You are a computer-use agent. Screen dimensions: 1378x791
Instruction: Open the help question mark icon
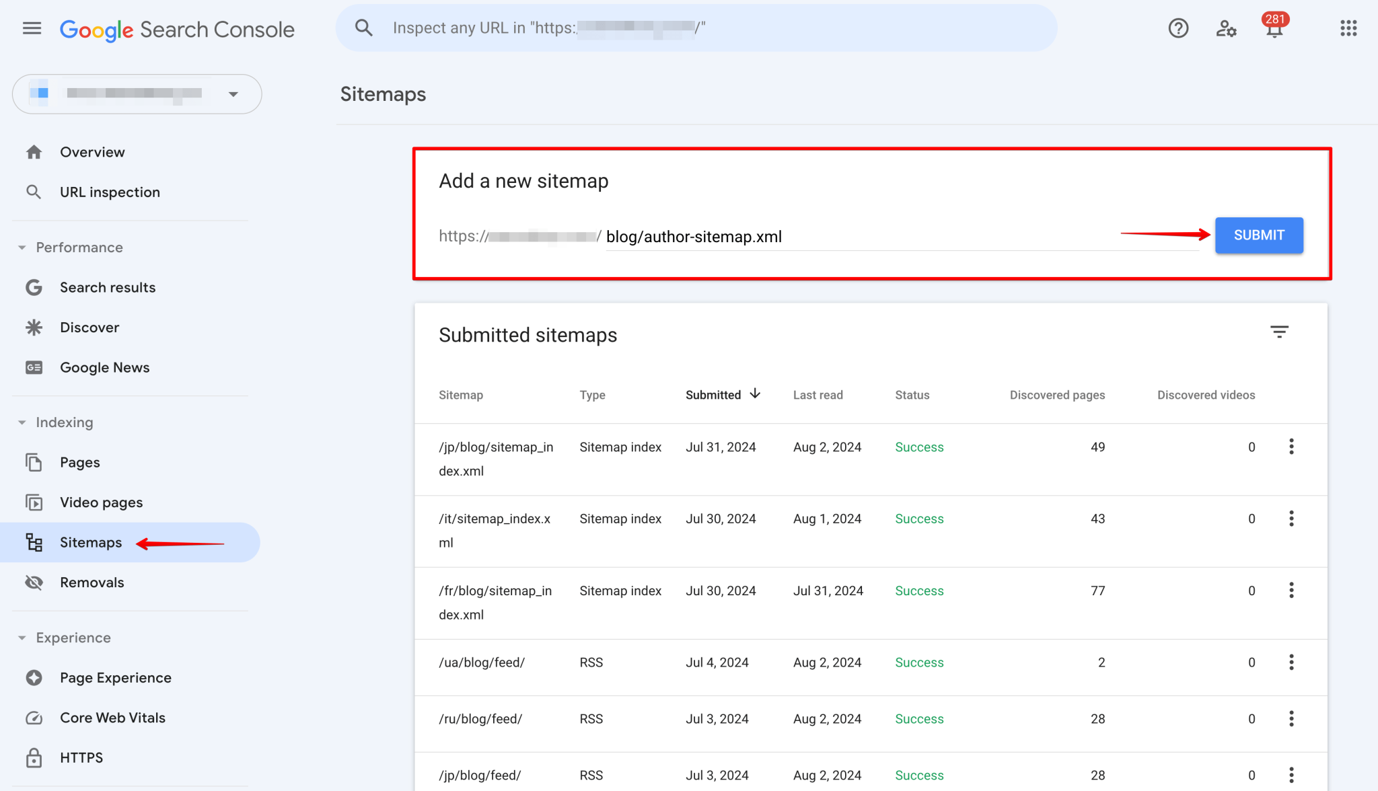[x=1178, y=28]
